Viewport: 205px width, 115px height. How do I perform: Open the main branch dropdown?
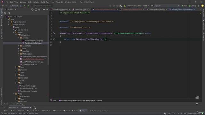click(13, 6)
